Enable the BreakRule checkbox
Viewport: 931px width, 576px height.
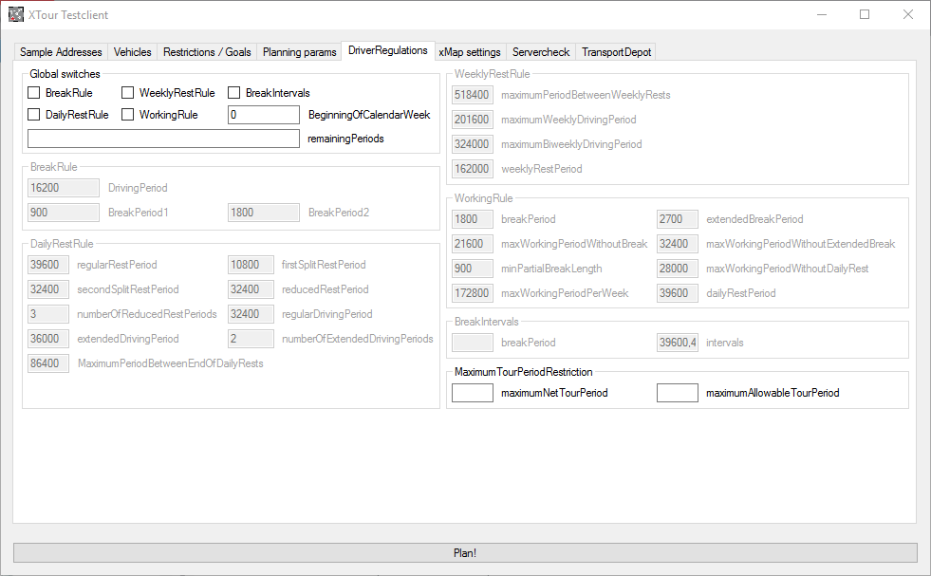pyautogui.click(x=34, y=93)
